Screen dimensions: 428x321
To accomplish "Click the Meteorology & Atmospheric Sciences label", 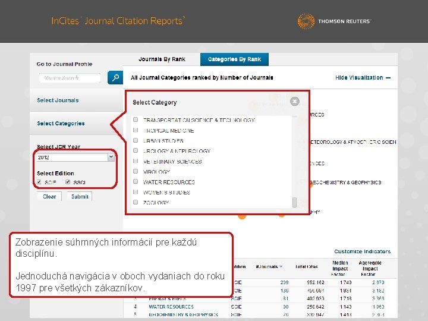I will click(353, 142).
